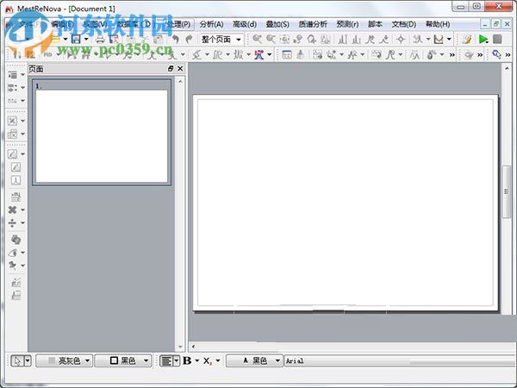Expand the text alignment dropdown arrow
517x388 pixels.
click(177, 360)
